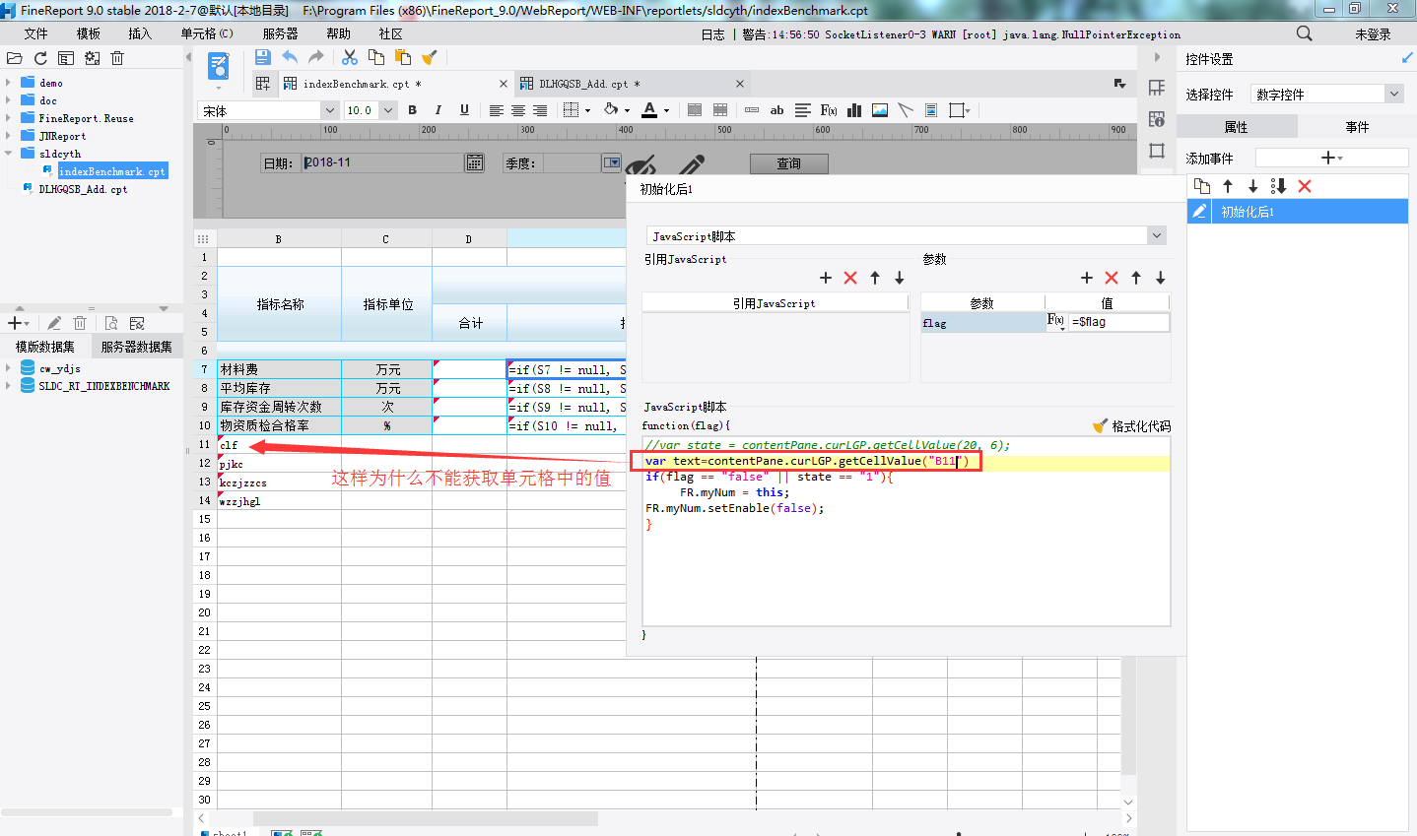Open the 日志 log link

[x=712, y=34]
